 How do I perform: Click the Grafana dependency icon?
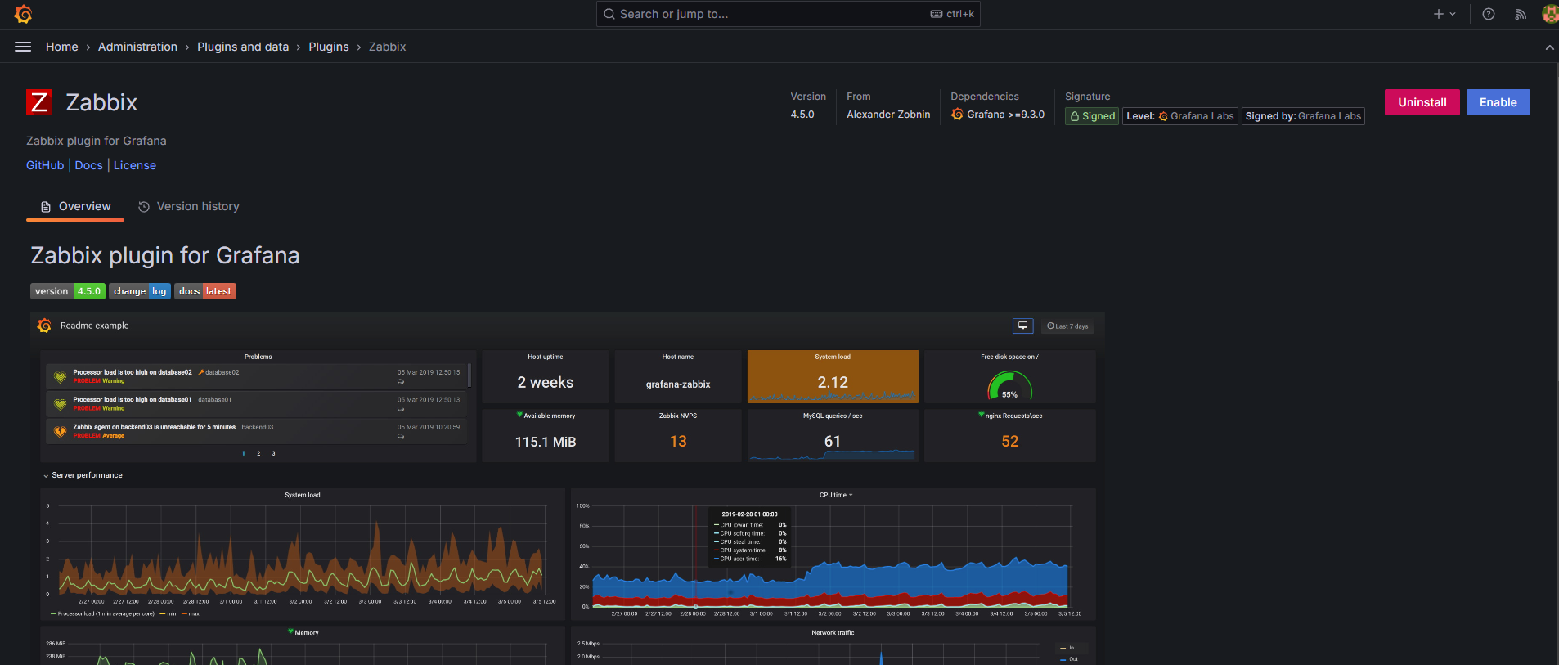click(957, 115)
